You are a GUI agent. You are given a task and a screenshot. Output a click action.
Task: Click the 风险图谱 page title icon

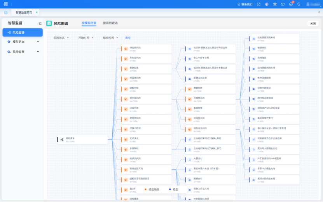49,23
